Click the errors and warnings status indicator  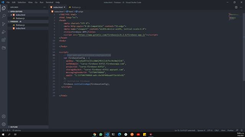click(x=6, y=130)
